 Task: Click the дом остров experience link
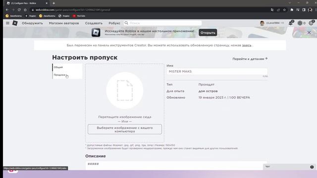point(208,91)
